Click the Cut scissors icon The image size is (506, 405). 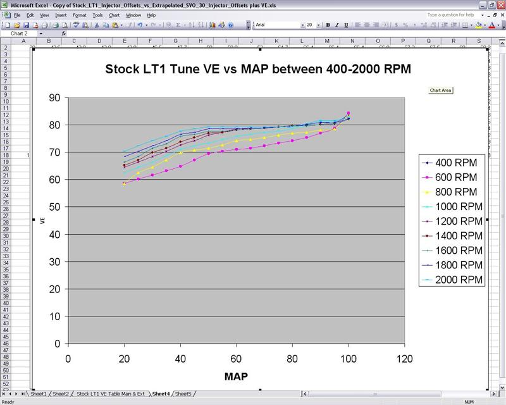(x=96, y=25)
